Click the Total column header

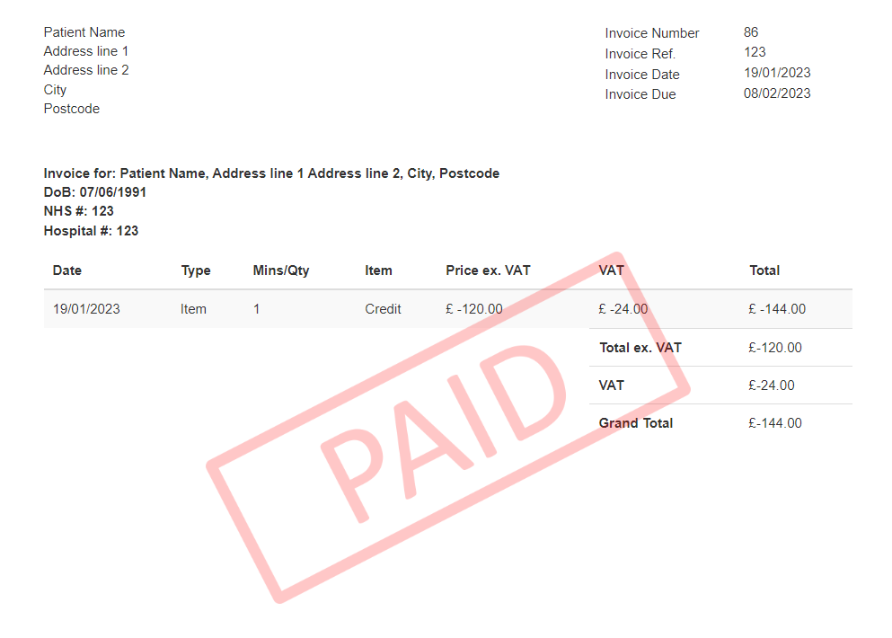(764, 270)
